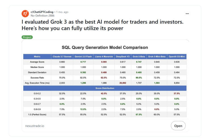Click the Gemini 2.0 Flash column header
The image size is (210, 139).
tap(83, 56)
